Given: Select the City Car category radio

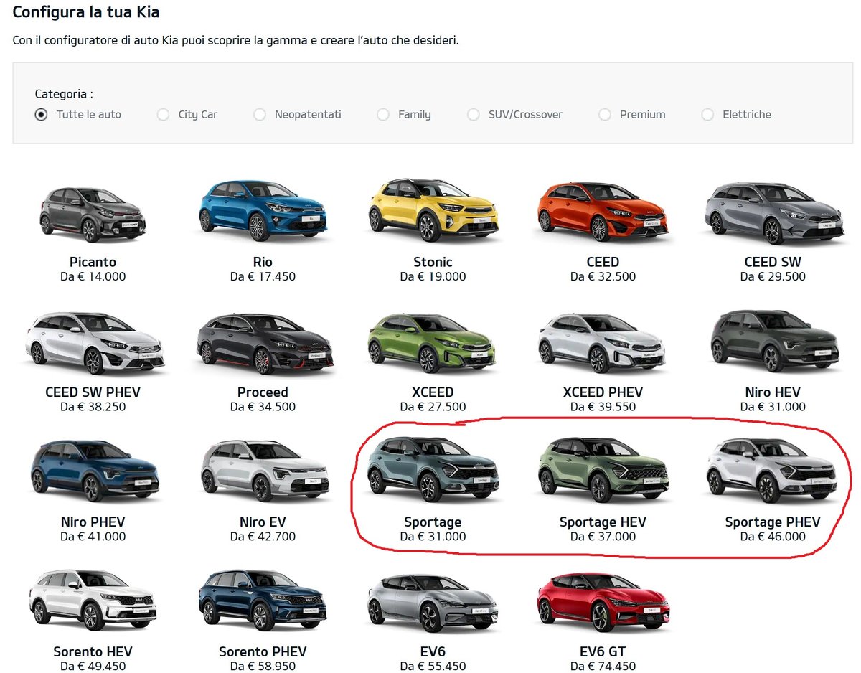Looking at the screenshot, I should click(163, 114).
